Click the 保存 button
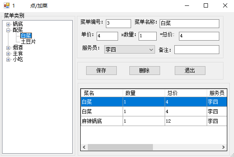Screen dimensions: 234x157 pyautogui.click(x=101, y=70)
